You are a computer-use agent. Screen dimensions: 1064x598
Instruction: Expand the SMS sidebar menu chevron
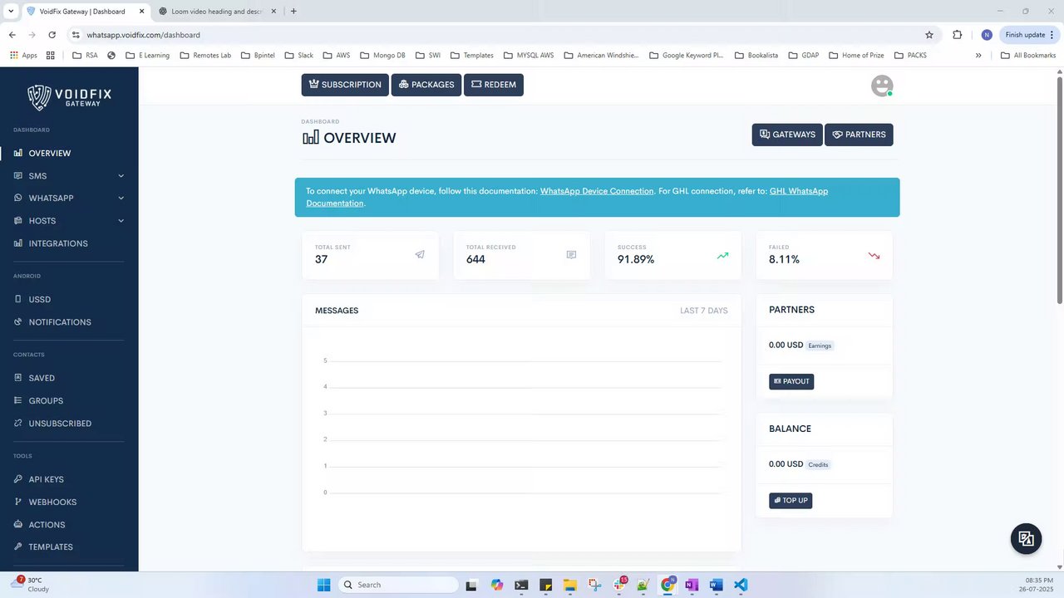coord(121,176)
